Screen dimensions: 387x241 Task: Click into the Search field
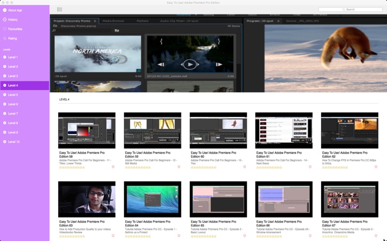tap(350, 9)
